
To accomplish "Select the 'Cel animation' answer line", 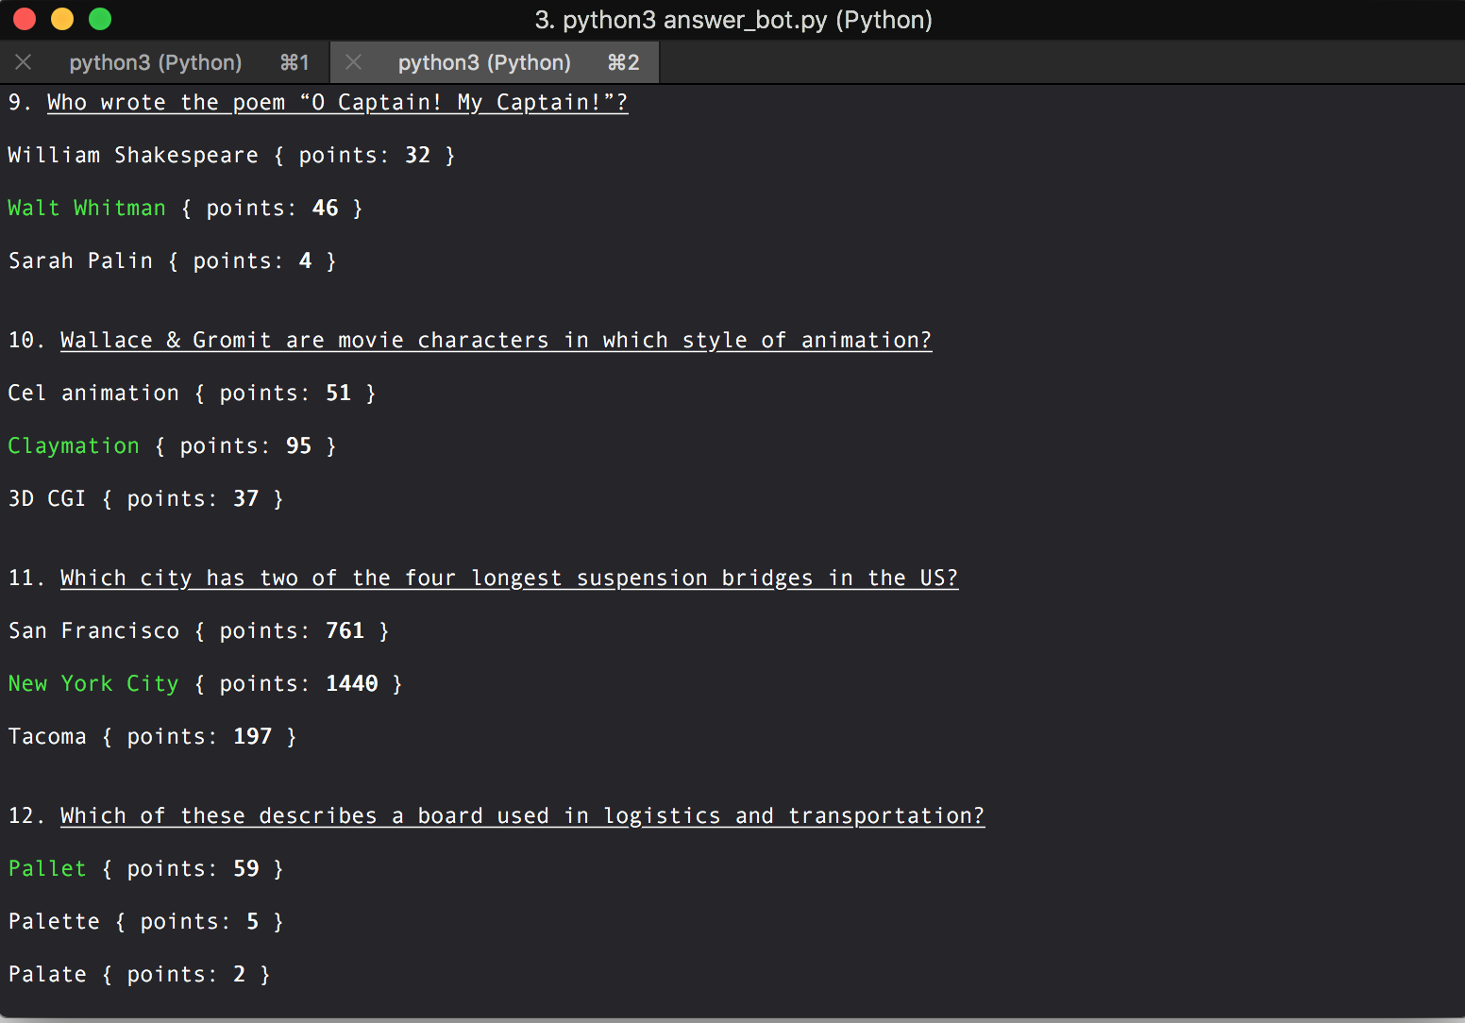I will pos(192,394).
